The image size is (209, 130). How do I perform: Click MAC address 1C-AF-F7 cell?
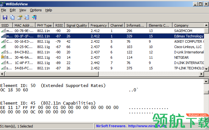pyautogui.click(x=24, y=63)
